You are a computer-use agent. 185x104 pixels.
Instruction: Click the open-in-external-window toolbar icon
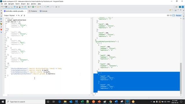47,7
